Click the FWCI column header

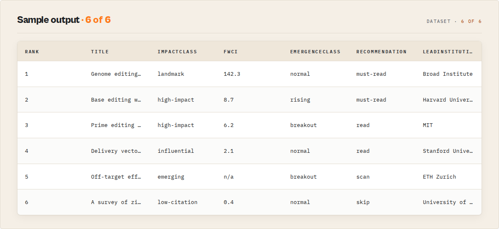231,52
